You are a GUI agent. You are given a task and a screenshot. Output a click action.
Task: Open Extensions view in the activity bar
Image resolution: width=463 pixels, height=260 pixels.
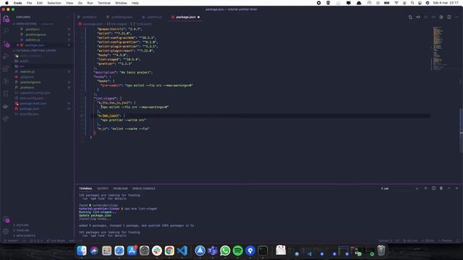[6, 69]
